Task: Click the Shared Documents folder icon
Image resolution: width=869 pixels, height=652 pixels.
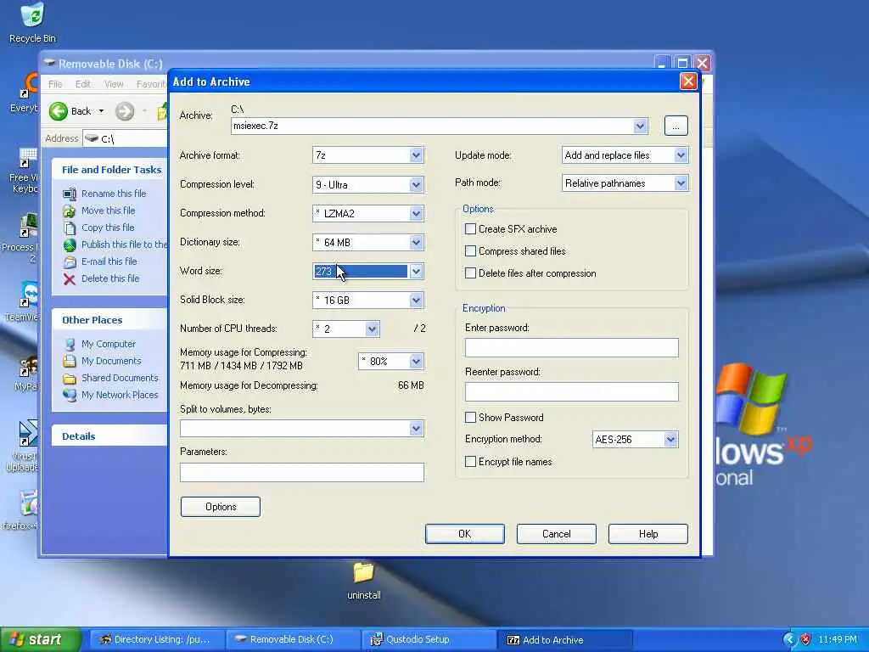Action: (x=70, y=378)
